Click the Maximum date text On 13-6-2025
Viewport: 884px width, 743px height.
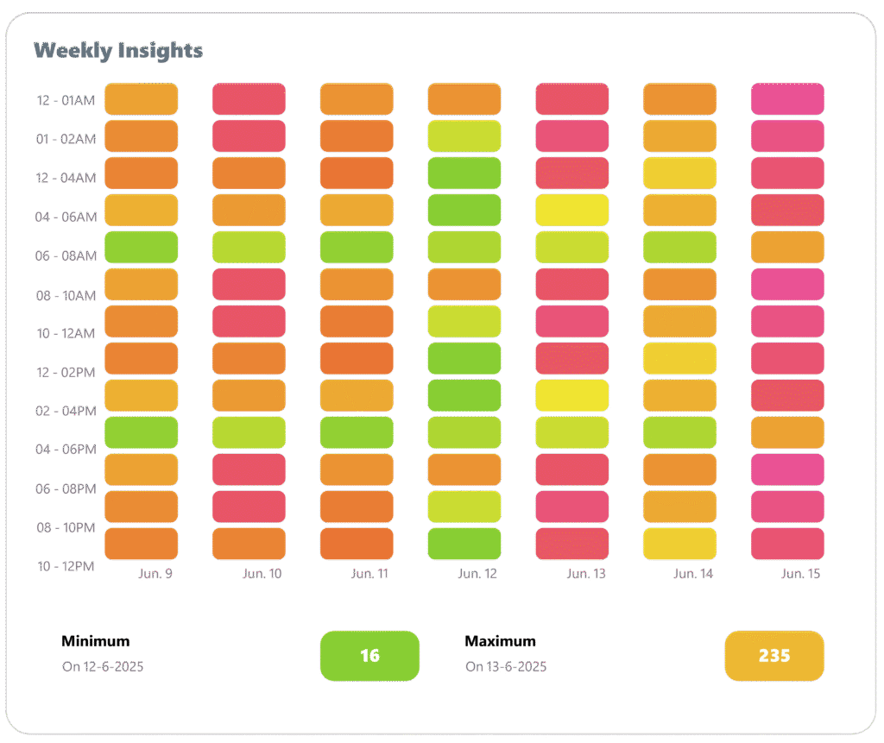(x=506, y=667)
